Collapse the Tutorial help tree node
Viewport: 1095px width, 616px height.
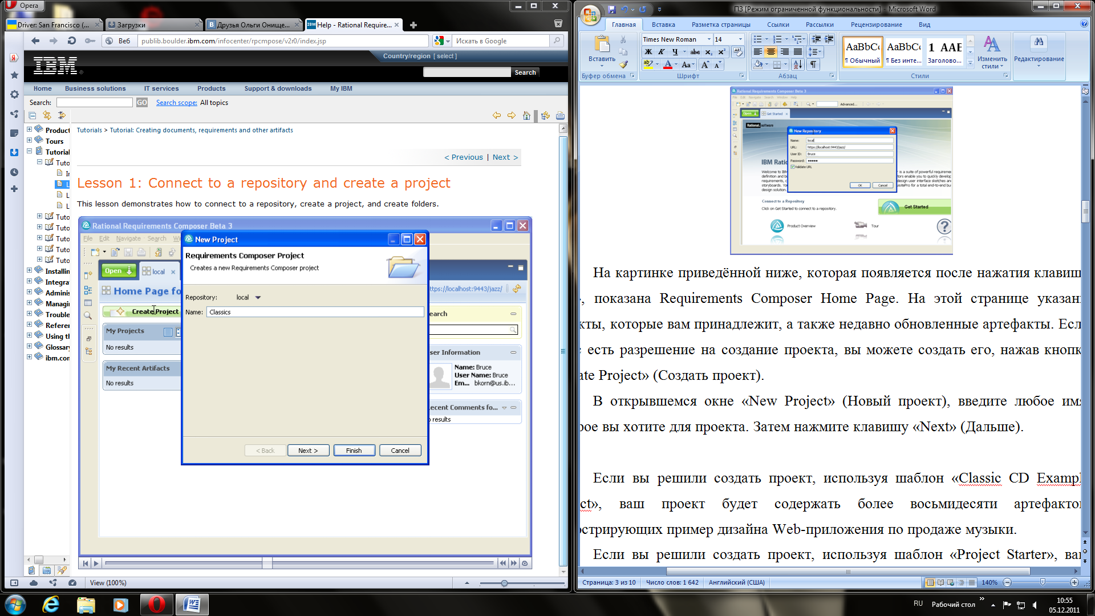(x=29, y=151)
